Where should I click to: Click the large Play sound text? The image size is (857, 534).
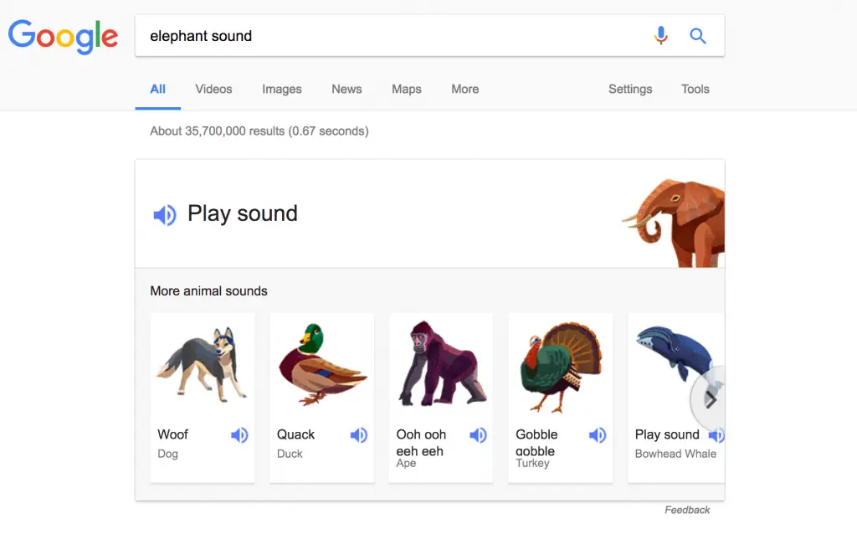coord(242,213)
